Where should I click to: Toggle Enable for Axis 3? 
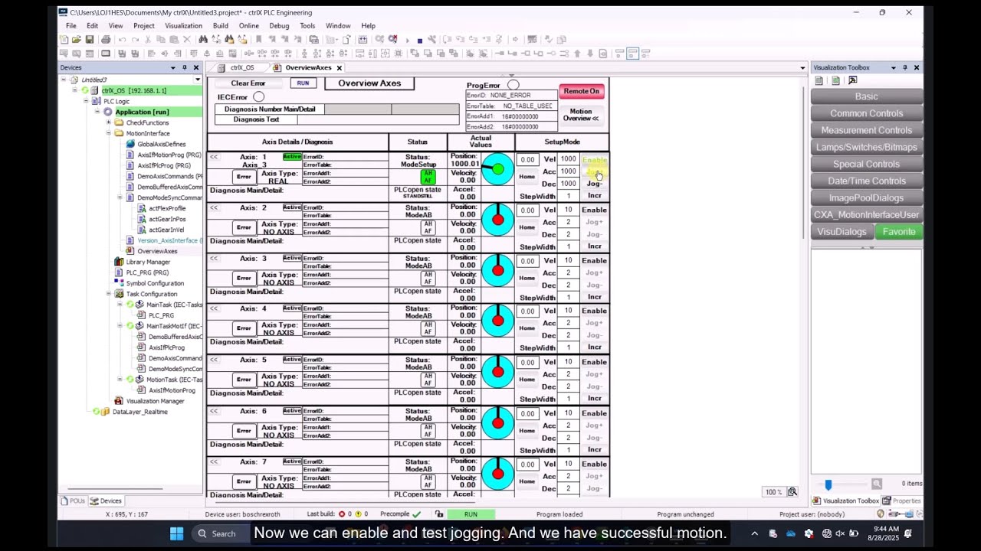tap(594, 260)
